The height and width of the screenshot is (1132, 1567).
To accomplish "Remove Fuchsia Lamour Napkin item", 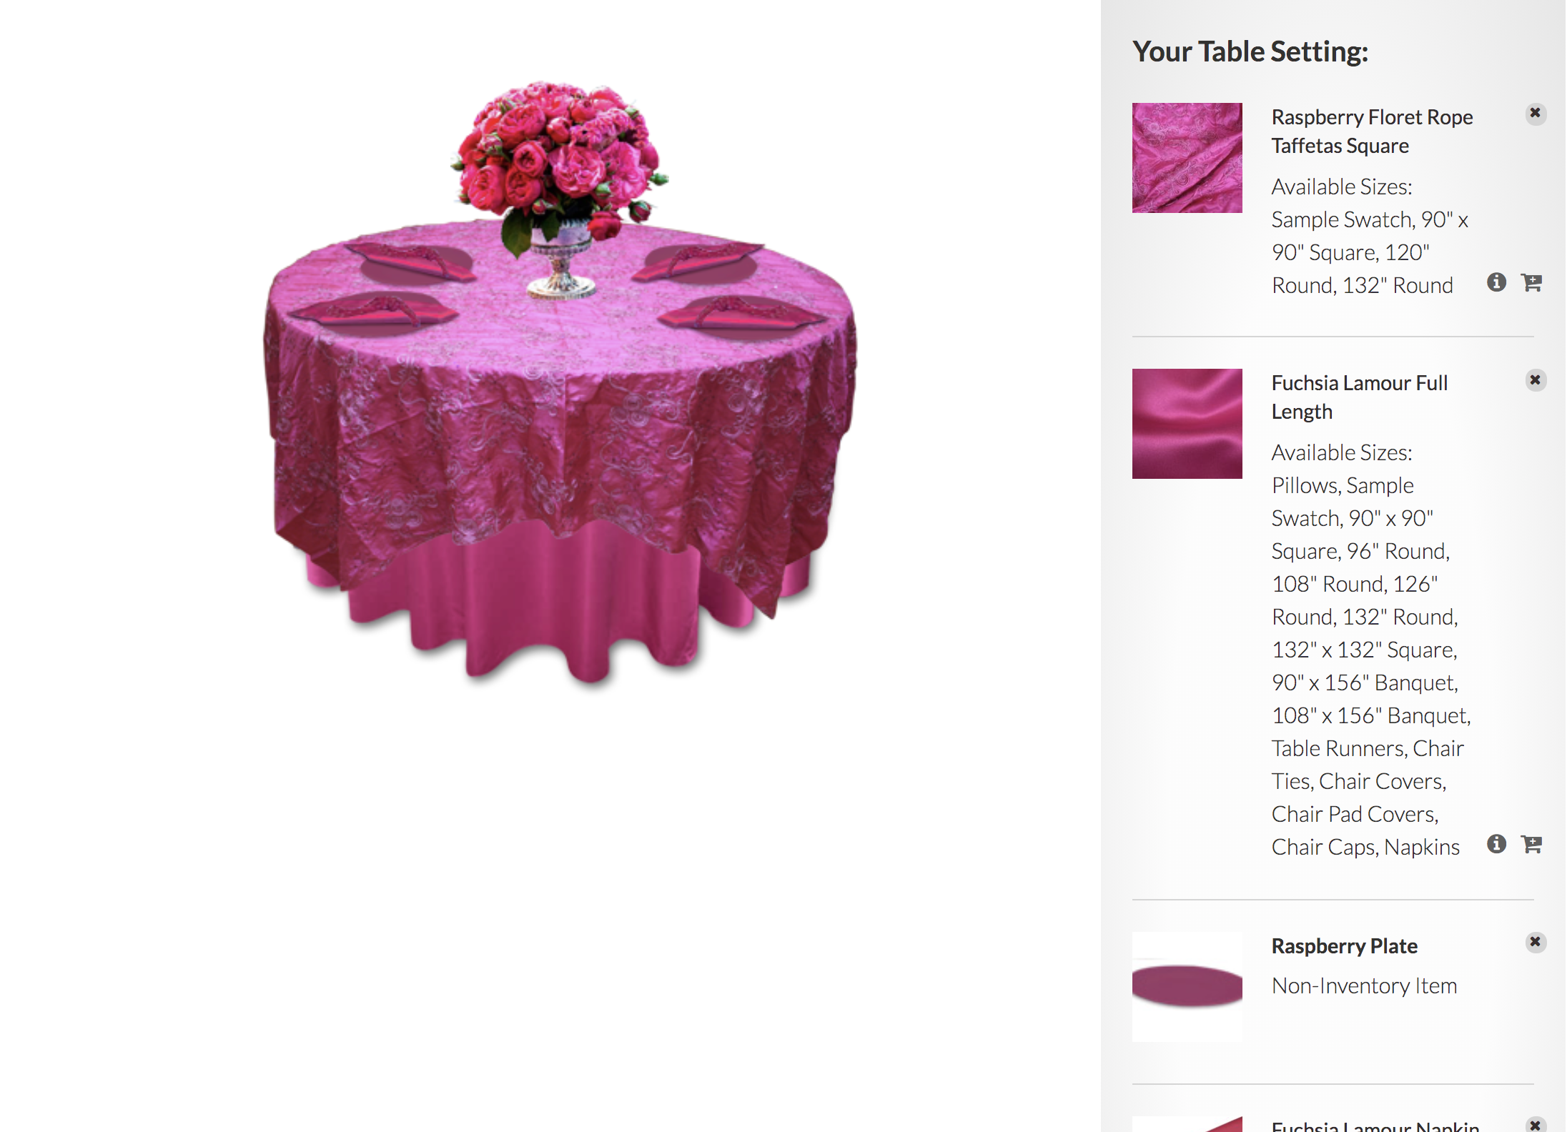I will tap(1535, 1125).
